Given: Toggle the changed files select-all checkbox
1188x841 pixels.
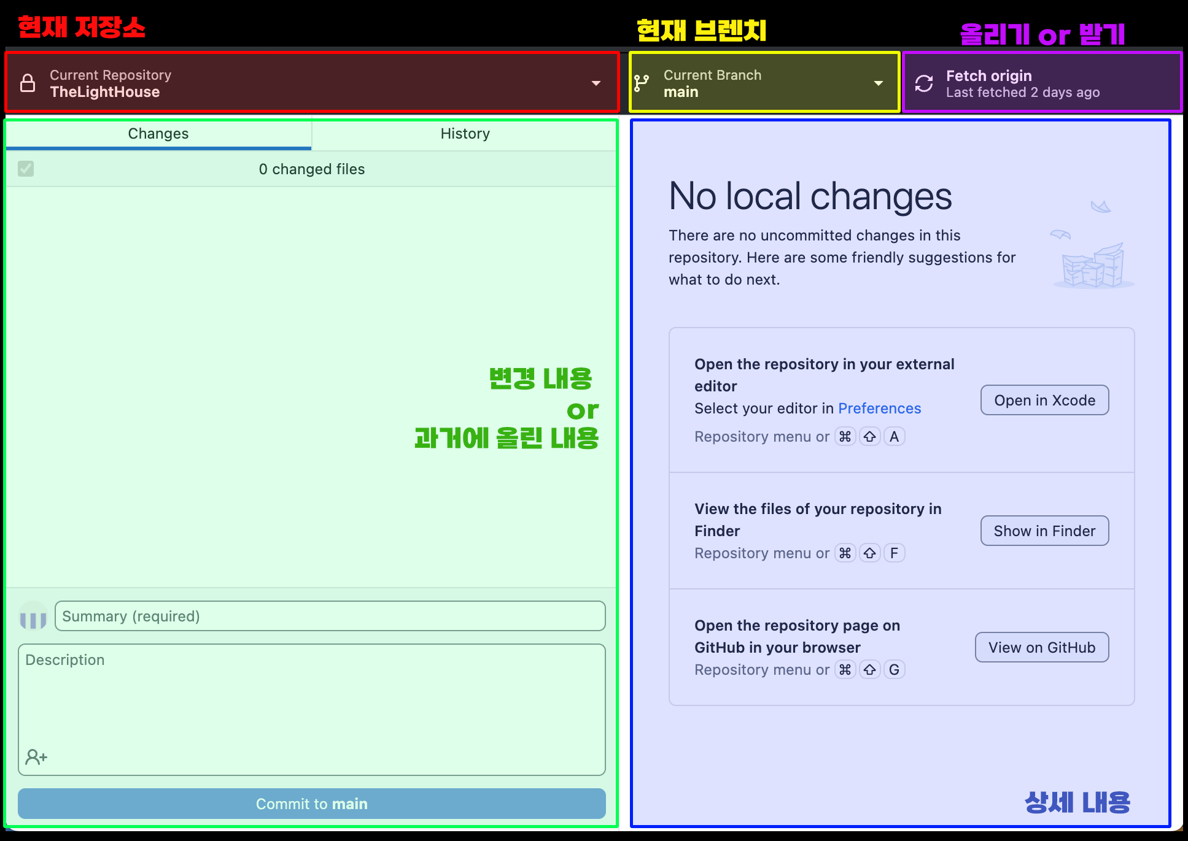Looking at the screenshot, I should [x=26, y=169].
